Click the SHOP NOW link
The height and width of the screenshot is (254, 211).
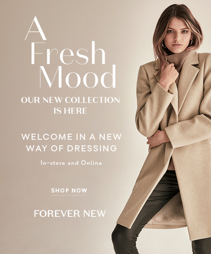tap(69, 190)
